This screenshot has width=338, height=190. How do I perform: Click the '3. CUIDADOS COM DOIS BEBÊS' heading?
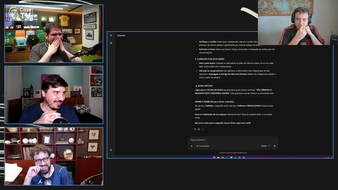click(x=209, y=59)
